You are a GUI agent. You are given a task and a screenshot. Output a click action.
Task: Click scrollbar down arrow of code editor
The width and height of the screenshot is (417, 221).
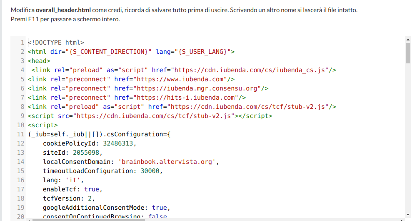coord(408,215)
